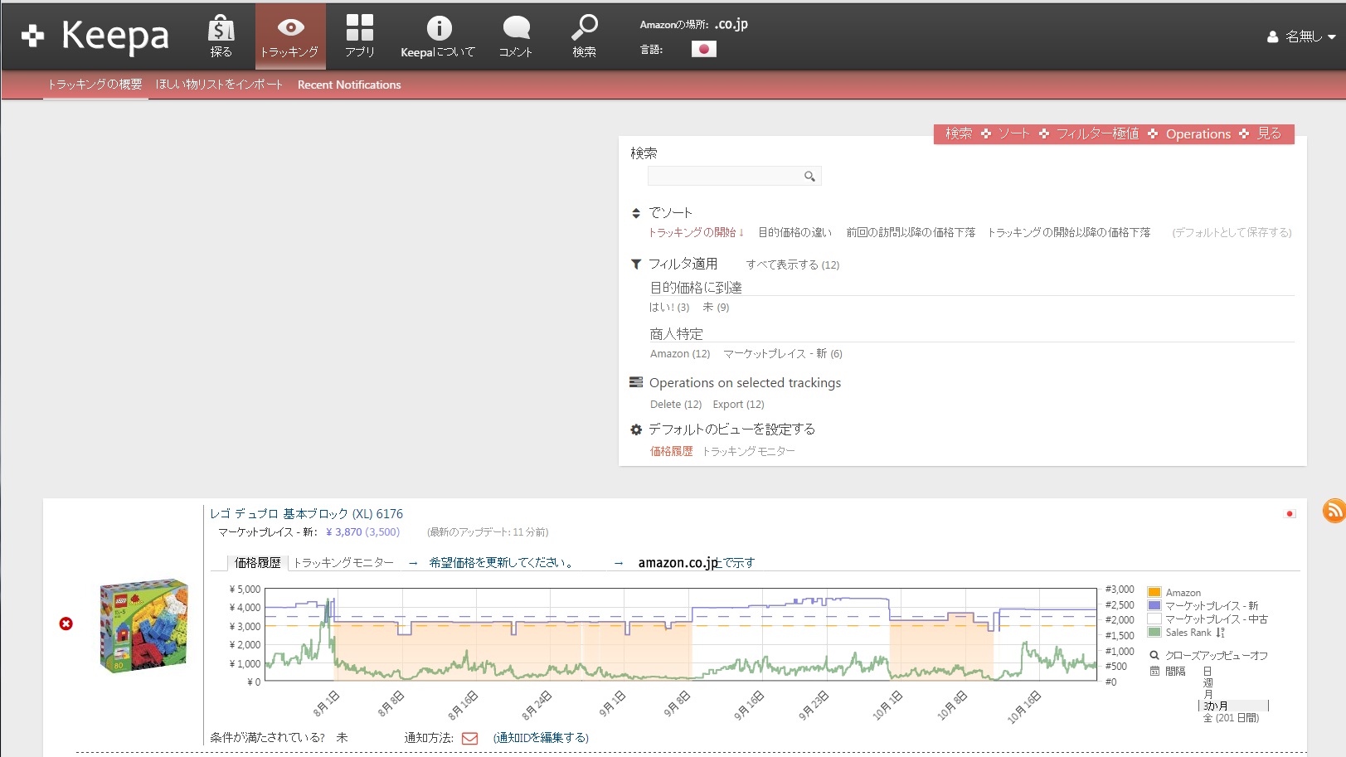Image resolution: width=1346 pixels, height=757 pixels.
Task: Click the red delete tracking X icon
Action: click(66, 624)
